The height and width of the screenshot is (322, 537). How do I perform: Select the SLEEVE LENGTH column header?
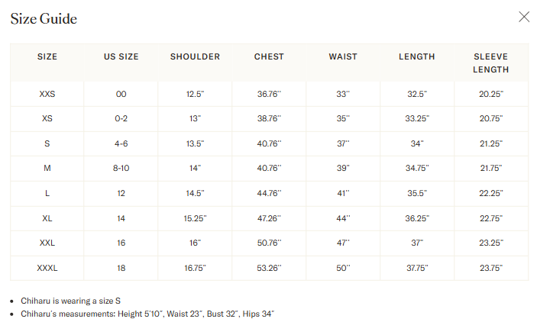490,63
